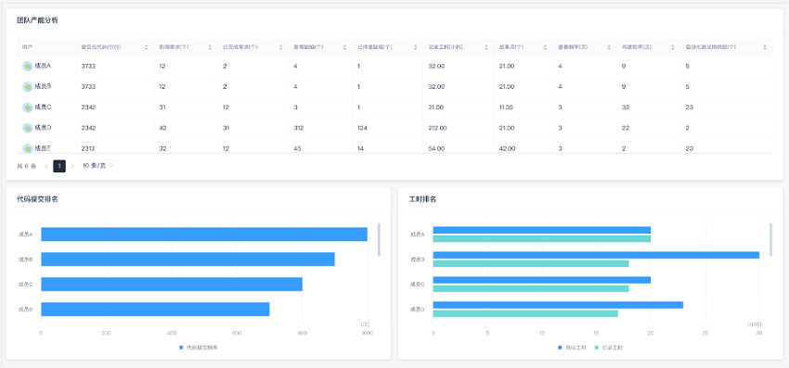This screenshot has height=368, width=789.
Task: Sort the 已完成需求 column via sort icon
Action: (280, 46)
